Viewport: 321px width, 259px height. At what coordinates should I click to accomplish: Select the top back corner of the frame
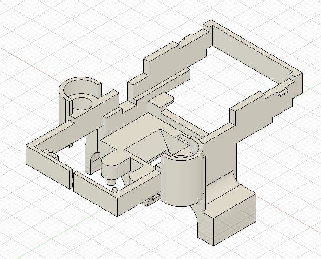coord(210,23)
